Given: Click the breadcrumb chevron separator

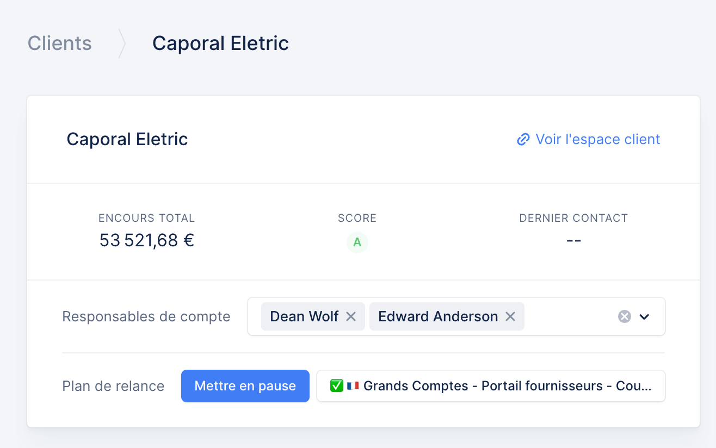Looking at the screenshot, I should pyautogui.click(x=122, y=43).
